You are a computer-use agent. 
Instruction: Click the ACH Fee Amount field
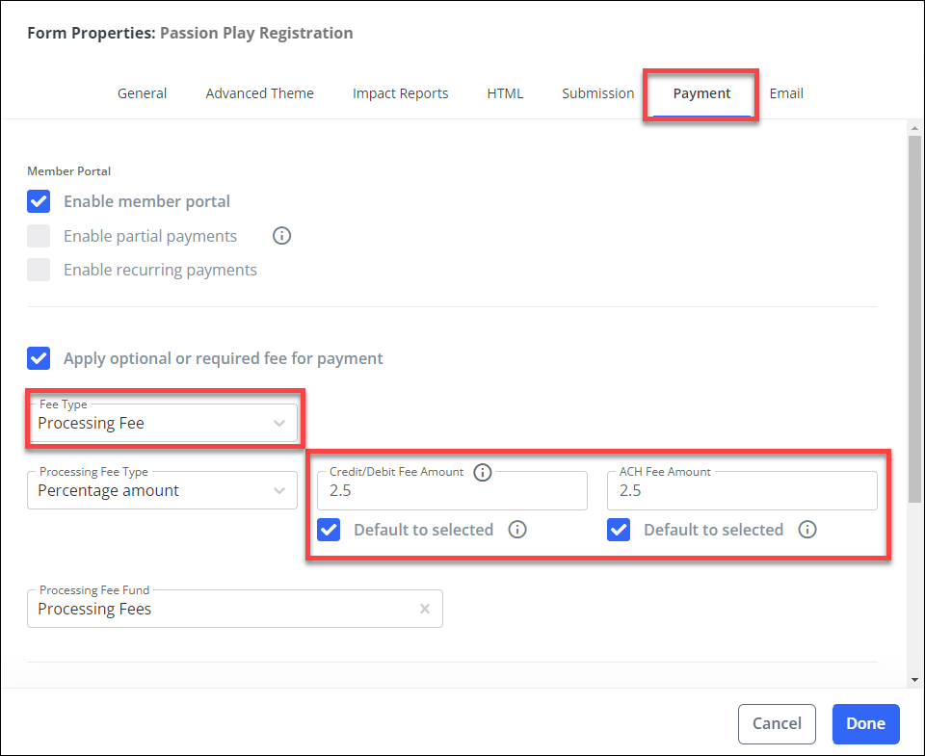click(x=742, y=490)
